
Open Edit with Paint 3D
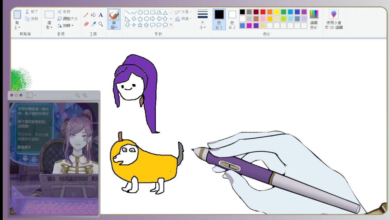click(x=334, y=20)
